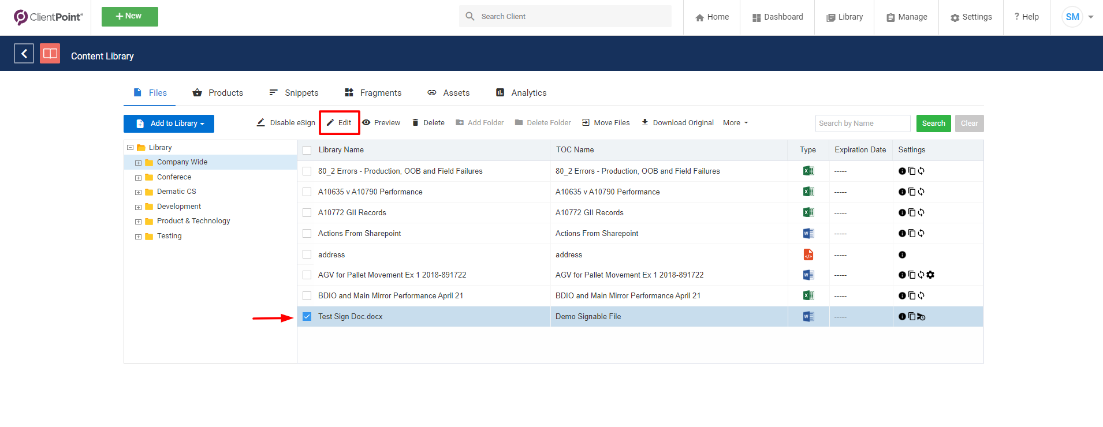Check the A10635 v A10790 Performance checkbox
This screenshot has height=427, width=1103.
[x=307, y=192]
